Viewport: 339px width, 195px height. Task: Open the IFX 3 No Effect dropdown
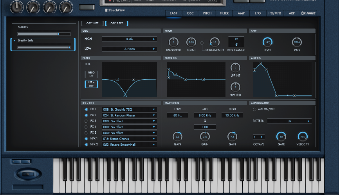click(x=129, y=121)
